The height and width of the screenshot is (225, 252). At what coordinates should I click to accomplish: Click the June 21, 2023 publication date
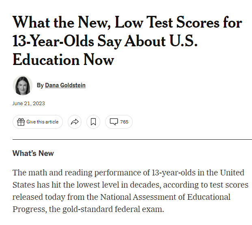[x=28, y=103]
